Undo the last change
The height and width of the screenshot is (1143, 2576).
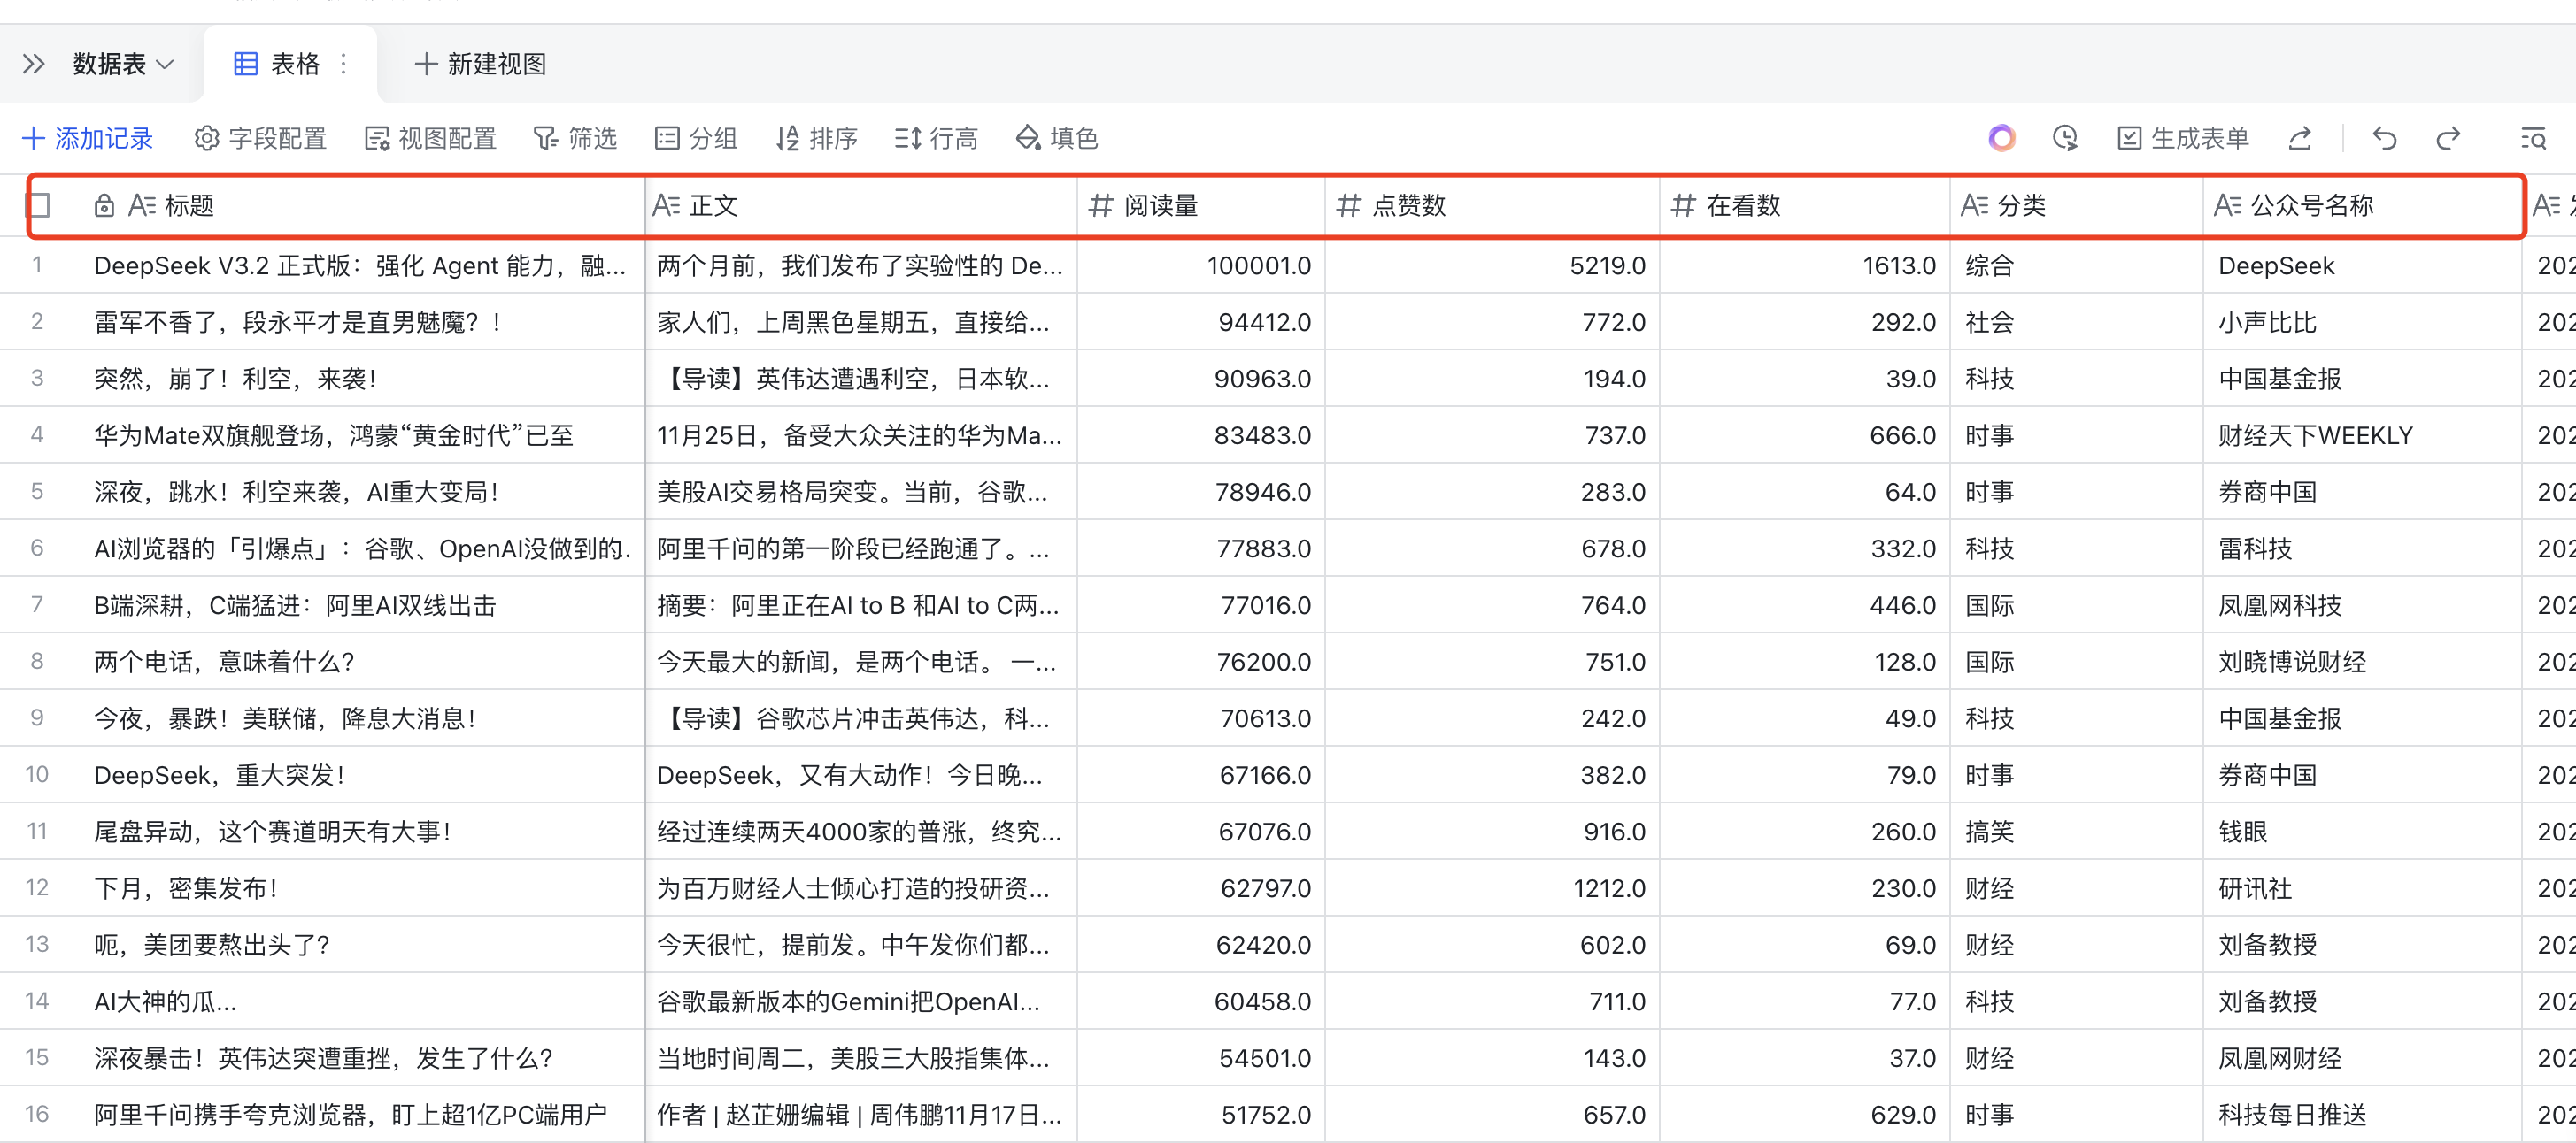[2385, 138]
